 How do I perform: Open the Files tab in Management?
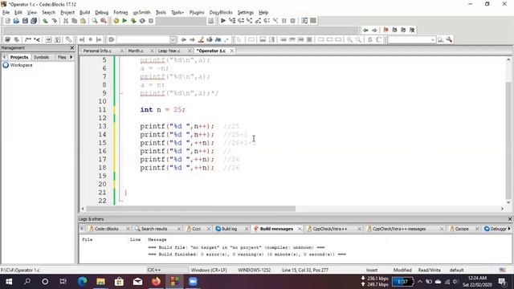click(x=62, y=57)
